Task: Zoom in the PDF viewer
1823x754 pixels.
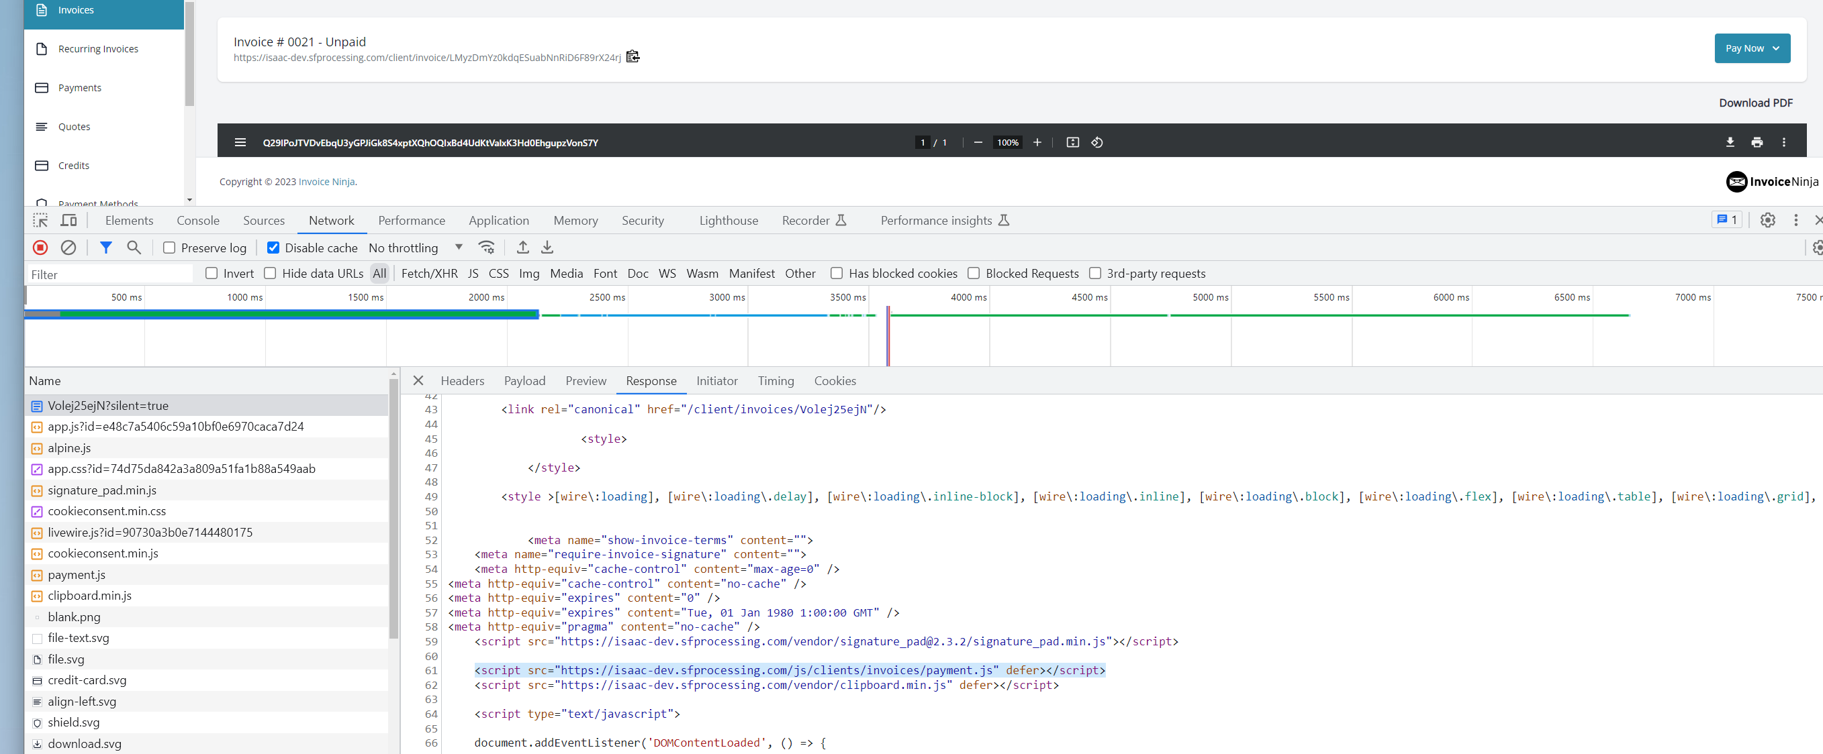Action: click(x=1037, y=142)
